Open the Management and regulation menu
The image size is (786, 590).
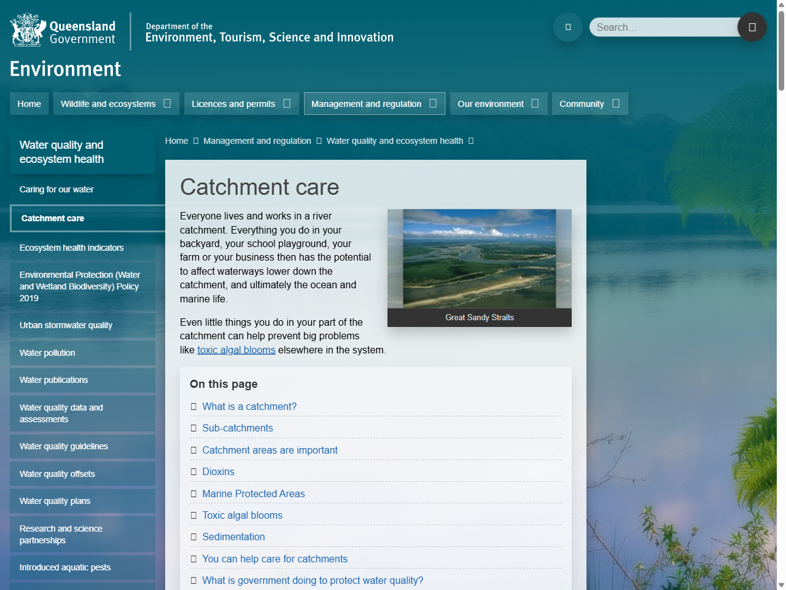(x=433, y=104)
